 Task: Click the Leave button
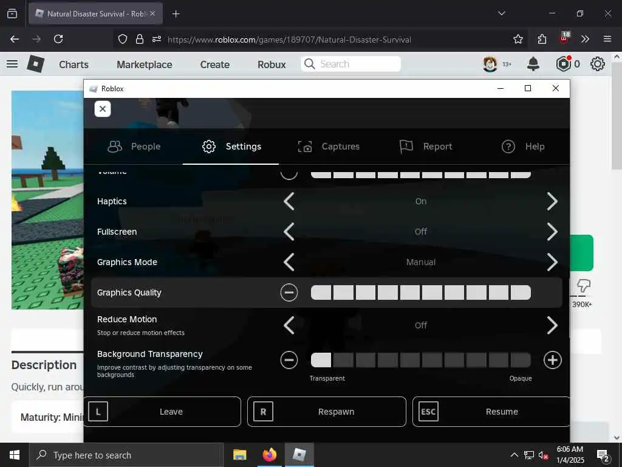tap(162, 412)
